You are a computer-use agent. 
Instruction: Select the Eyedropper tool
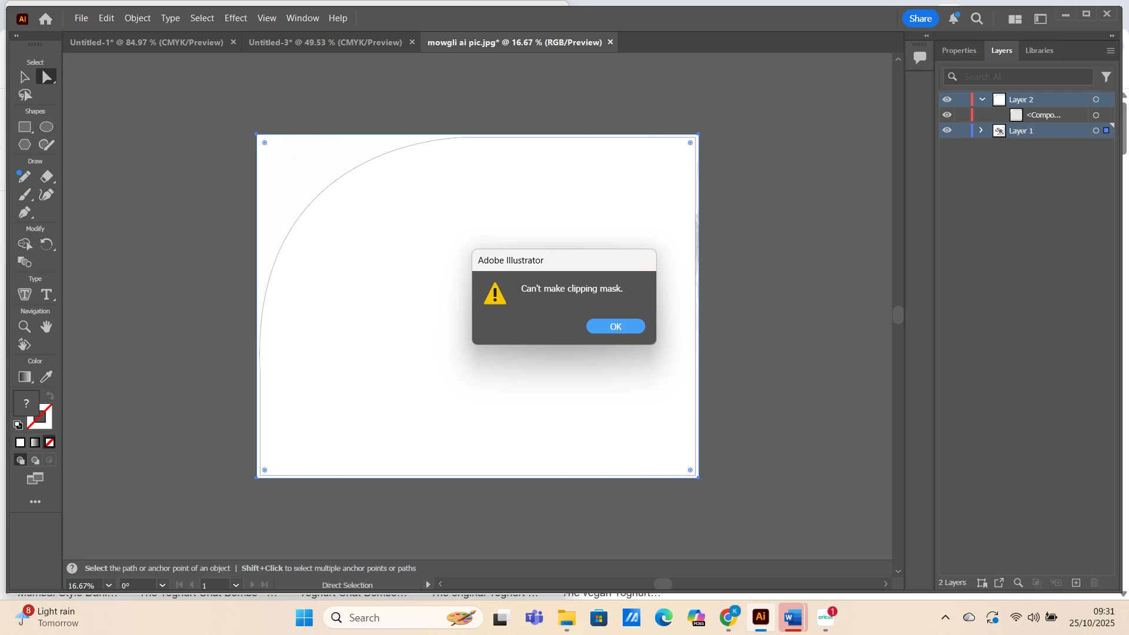coord(46,377)
